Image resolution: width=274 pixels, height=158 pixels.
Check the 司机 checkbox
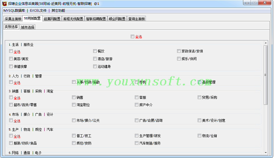137,82
